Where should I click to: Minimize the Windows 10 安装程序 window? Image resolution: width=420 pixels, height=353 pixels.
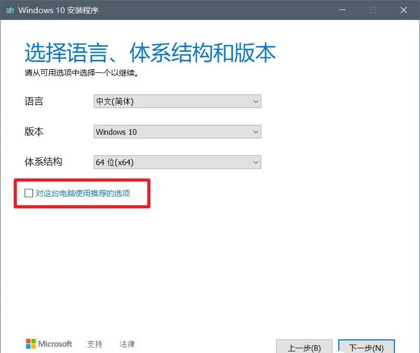[342, 10]
